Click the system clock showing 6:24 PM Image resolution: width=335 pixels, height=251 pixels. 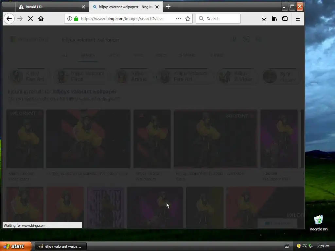(x=323, y=246)
